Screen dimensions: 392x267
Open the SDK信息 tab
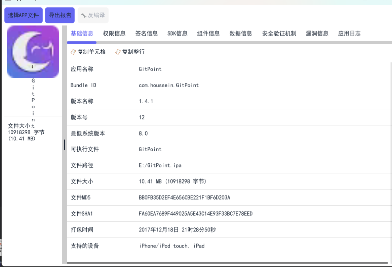point(178,33)
